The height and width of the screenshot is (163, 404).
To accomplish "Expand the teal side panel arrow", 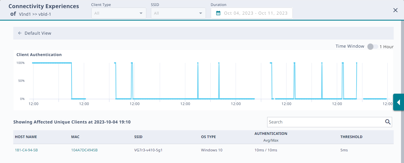I will (398, 102).
